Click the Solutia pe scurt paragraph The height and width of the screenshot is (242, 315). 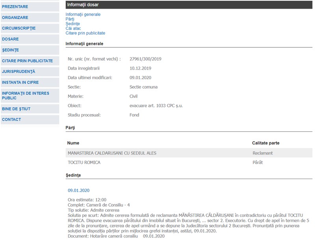pos(189,223)
